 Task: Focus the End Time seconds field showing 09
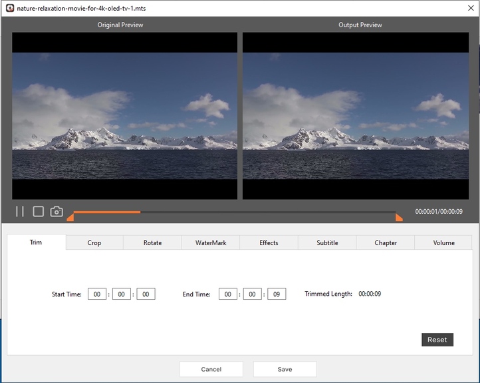277,294
